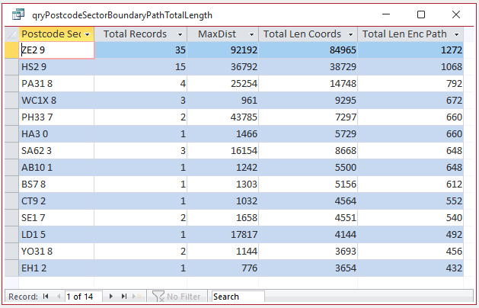This screenshot has height=308, width=479.
Task: Click the ZE2 9 postcode cell
Action: pos(56,50)
